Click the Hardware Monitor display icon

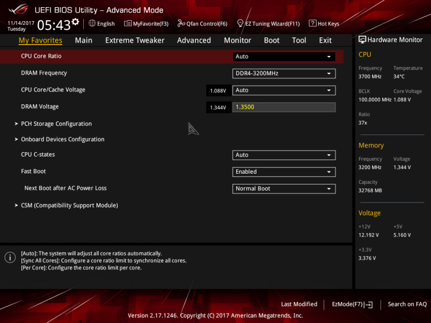click(363, 40)
